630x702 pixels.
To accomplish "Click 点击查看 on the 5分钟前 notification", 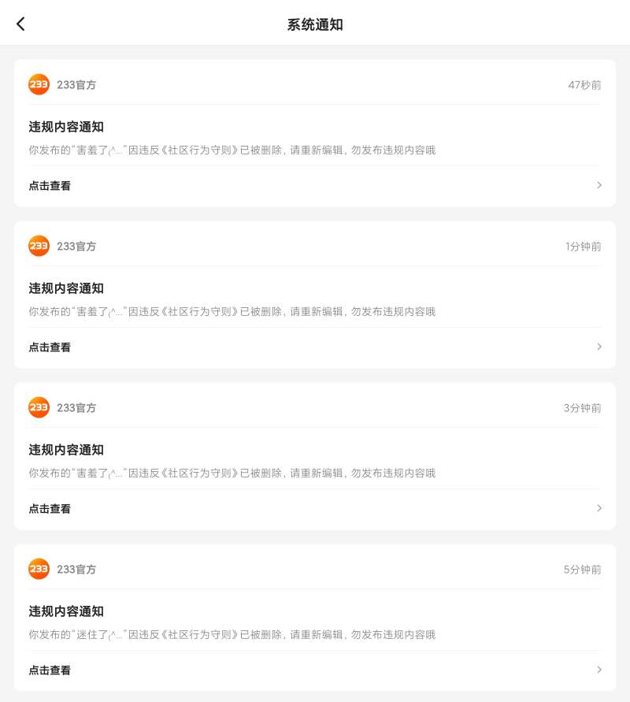I will click(50, 670).
